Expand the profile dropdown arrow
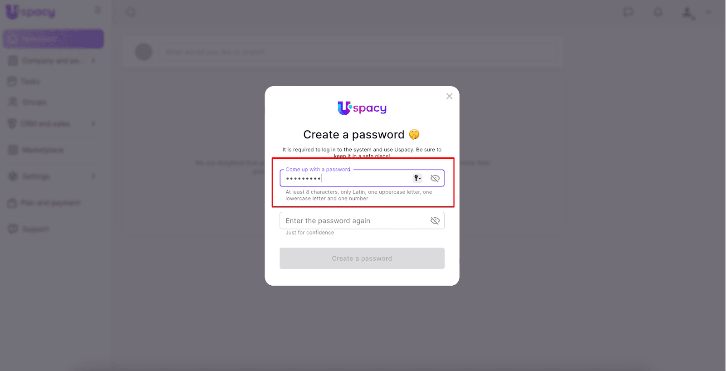 (x=708, y=13)
